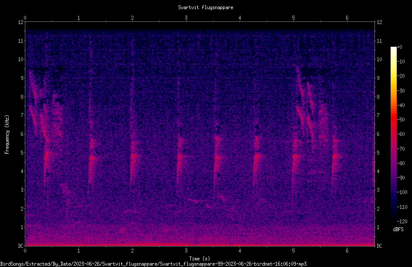Click the title text 'Svartvit flugsnappare'
412x267 pixels.
206,7
